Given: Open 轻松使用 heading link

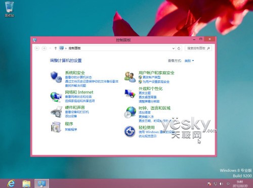Looking at the screenshot, I should 147,127.
